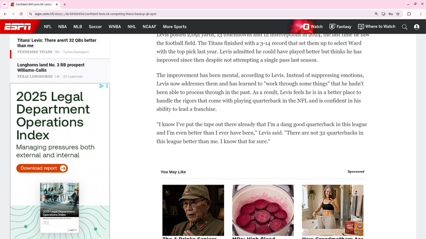Open the NFL menu in ESPN navigation
This screenshot has width=426, height=239.
[x=48, y=27]
